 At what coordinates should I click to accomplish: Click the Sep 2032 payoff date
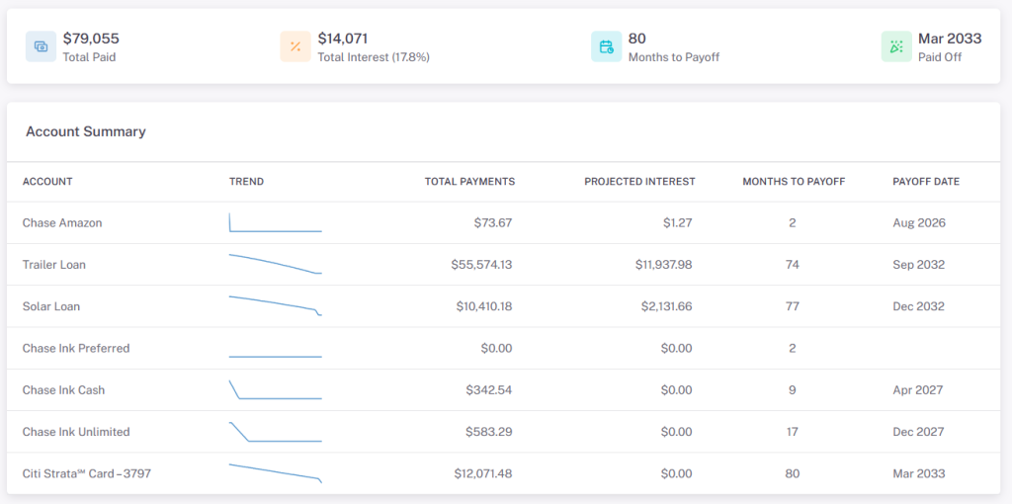tap(919, 265)
